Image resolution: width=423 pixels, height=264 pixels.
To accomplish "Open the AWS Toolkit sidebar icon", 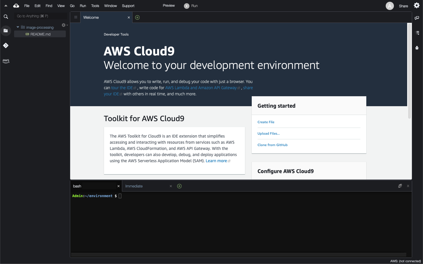I will [6, 61].
